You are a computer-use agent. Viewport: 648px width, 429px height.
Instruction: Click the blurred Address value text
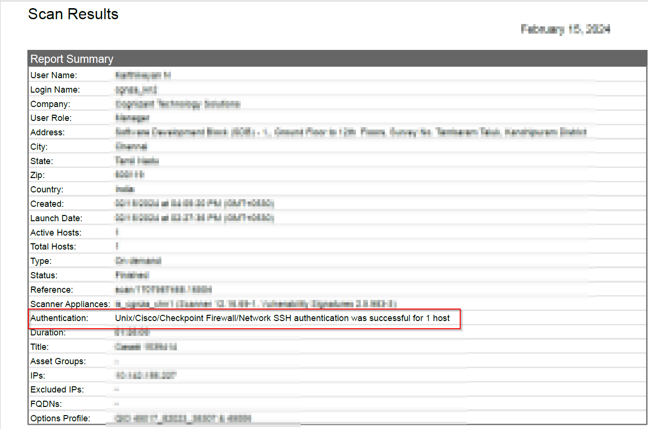(351, 132)
